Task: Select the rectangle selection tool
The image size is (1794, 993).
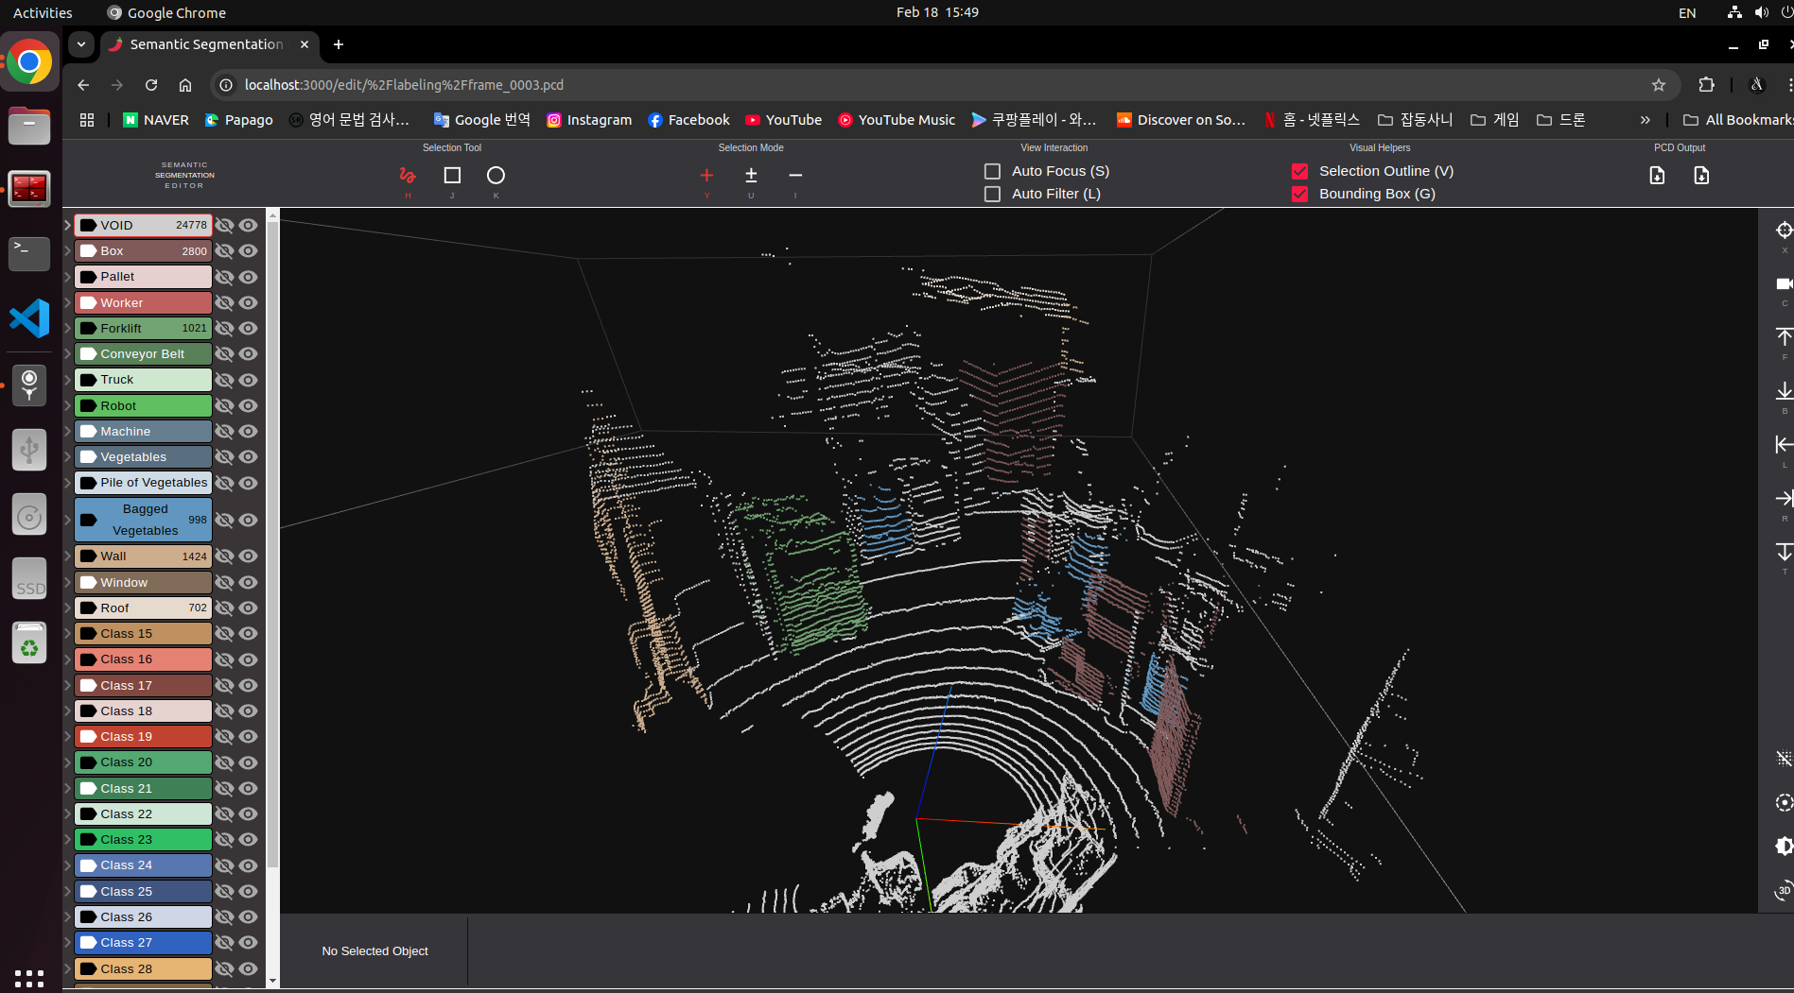Action: pyautogui.click(x=452, y=176)
